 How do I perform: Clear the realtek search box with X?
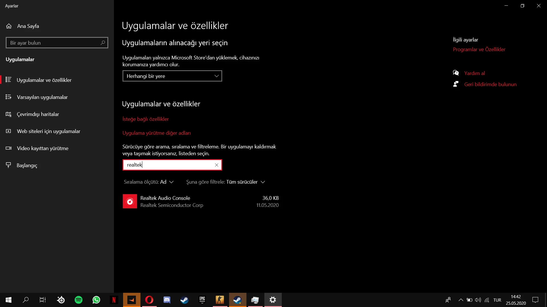pyautogui.click(x=217, y=165)
